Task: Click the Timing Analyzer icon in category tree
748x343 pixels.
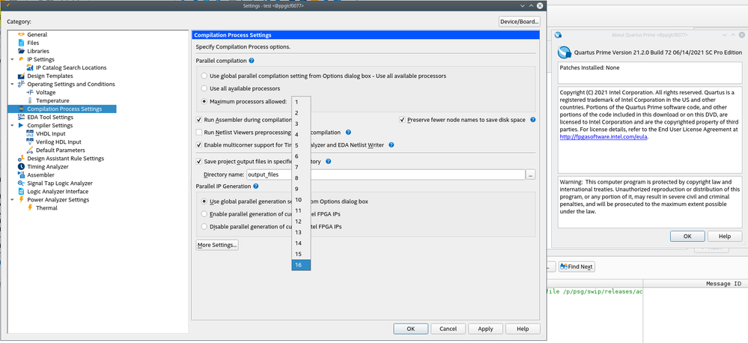Action: click(21, 167)
